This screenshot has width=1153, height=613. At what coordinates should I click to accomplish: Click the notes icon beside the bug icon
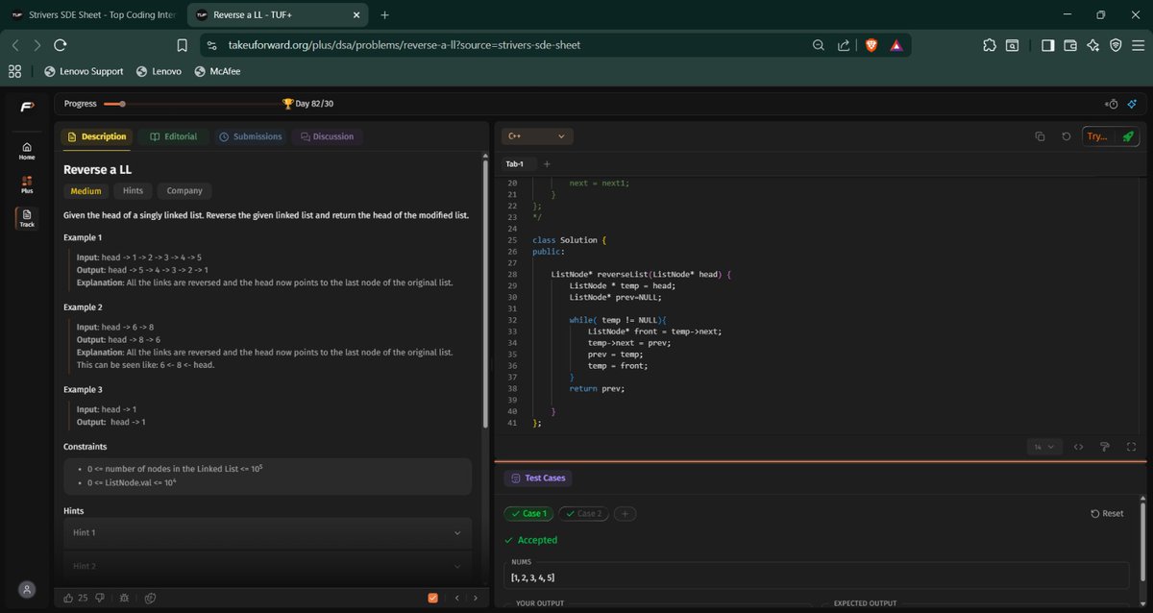click(x=151, y=598)
